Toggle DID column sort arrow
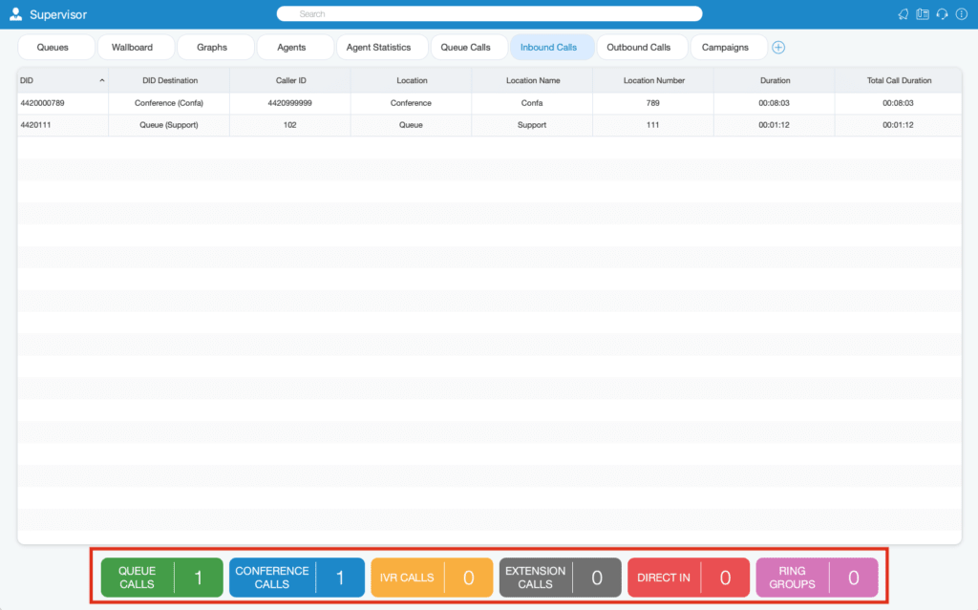The width and height of the screenshot is (978, 610). pyautogui.click(x=101, y=80)
